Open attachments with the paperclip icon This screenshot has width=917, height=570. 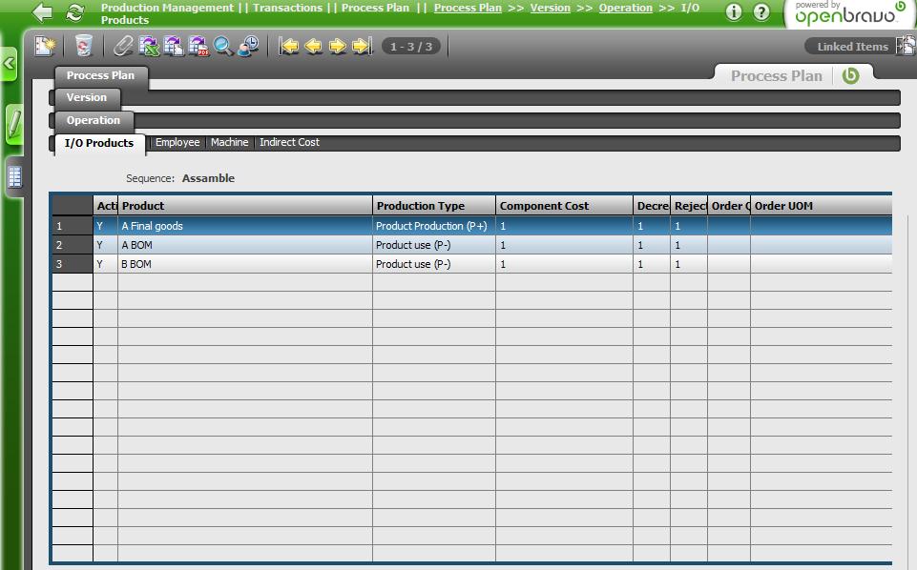(x=123, y=46)
